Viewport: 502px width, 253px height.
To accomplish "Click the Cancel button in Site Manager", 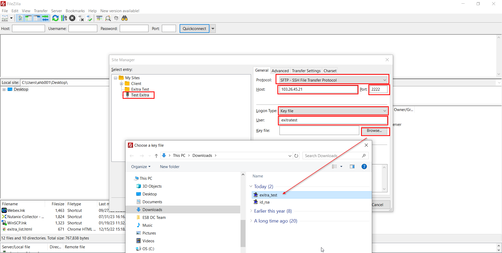I will pos(378,205).
